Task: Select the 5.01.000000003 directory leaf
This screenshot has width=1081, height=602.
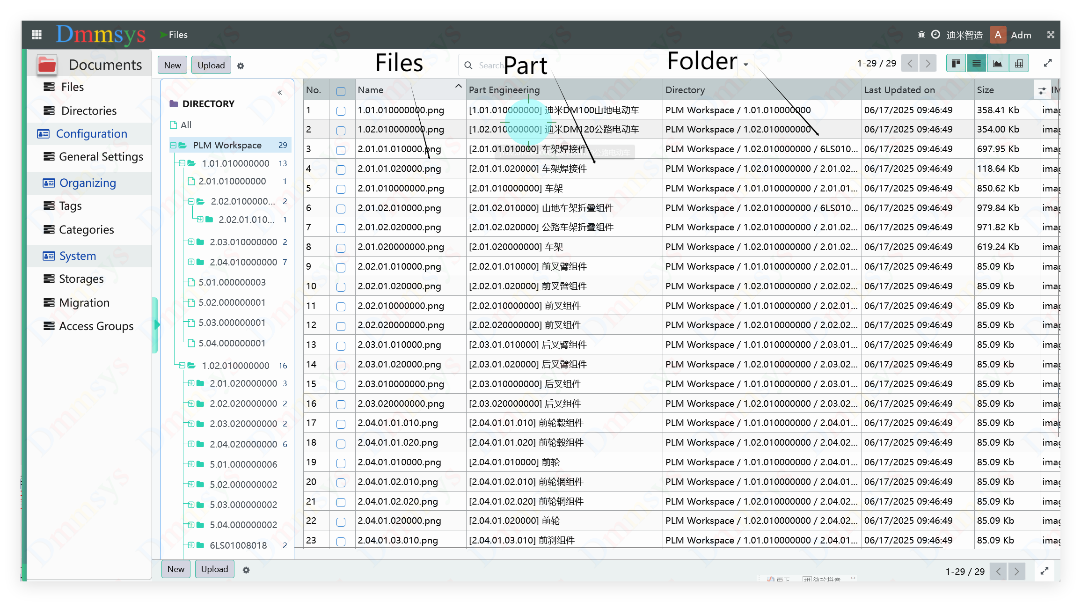Action: (x=232, y=282)
